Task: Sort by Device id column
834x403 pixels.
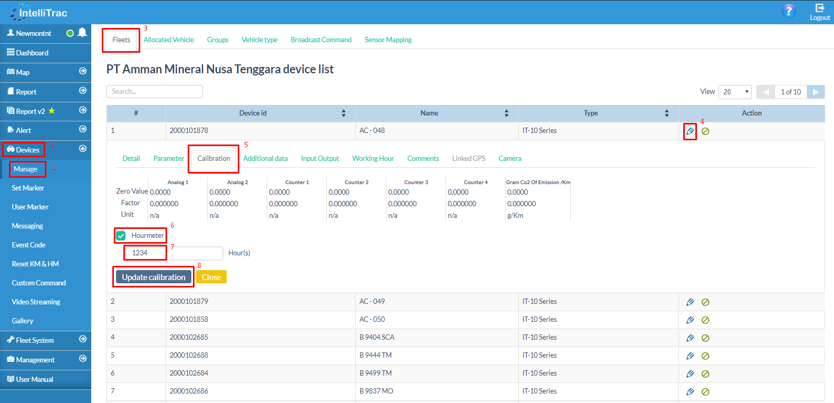Action: pyautogui.click(x=343, y=113)
